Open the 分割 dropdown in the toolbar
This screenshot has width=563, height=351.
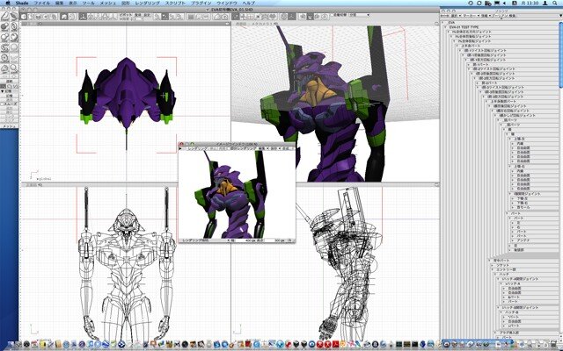[x=360, y=15]
